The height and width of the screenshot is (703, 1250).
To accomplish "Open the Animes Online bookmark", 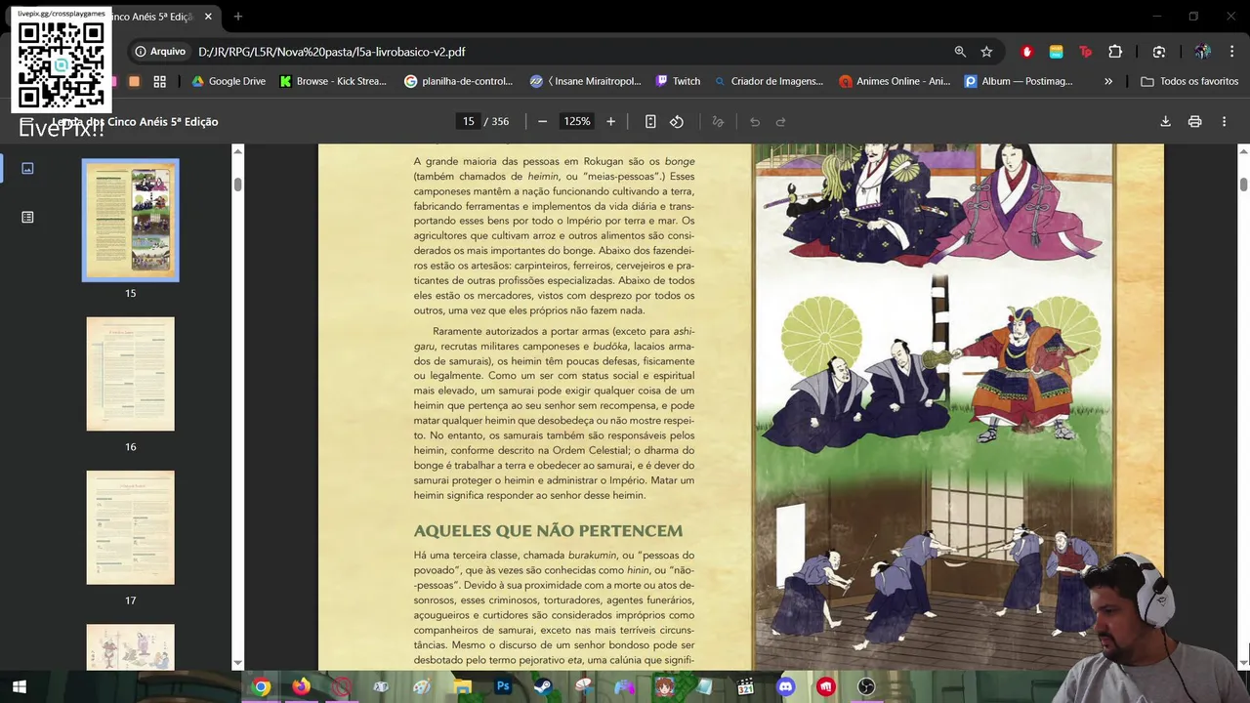I will 896,81.
